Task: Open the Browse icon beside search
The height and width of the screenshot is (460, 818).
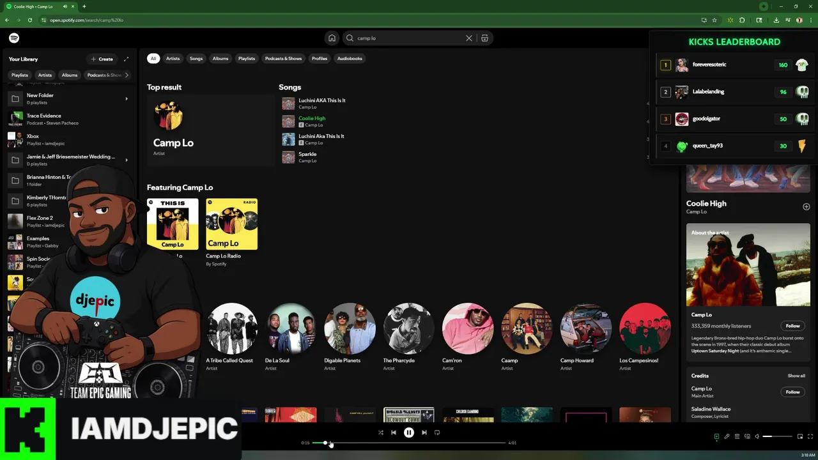Action: [484, 38]
